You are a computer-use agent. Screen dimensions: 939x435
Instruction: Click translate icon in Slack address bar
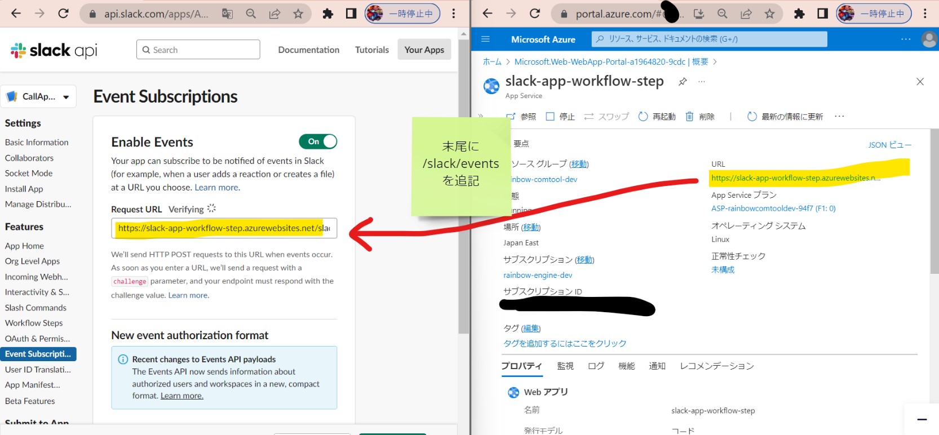(227, 14)
